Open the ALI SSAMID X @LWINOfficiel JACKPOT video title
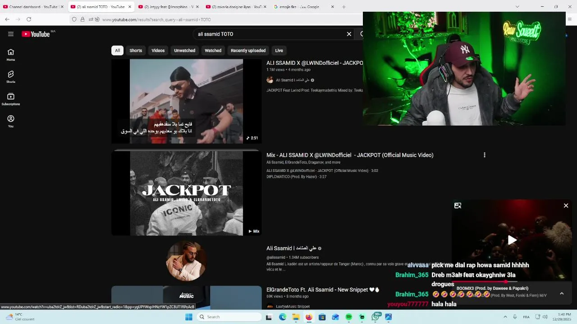 [x=315, y=63]
